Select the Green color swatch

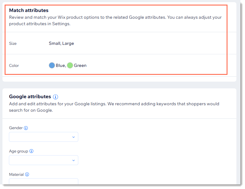coord(70,65)
